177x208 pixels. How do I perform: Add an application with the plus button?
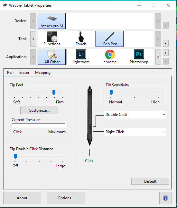(x=165, y=53)
